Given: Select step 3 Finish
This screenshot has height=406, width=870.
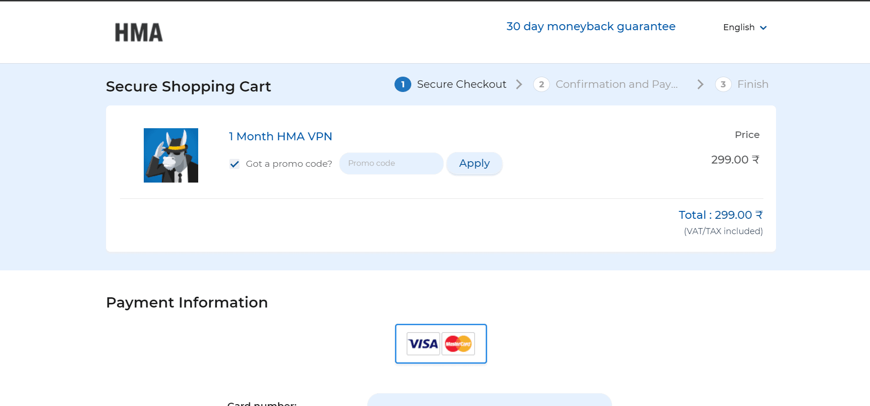Looking at the screenshot, I should [742, 84].
